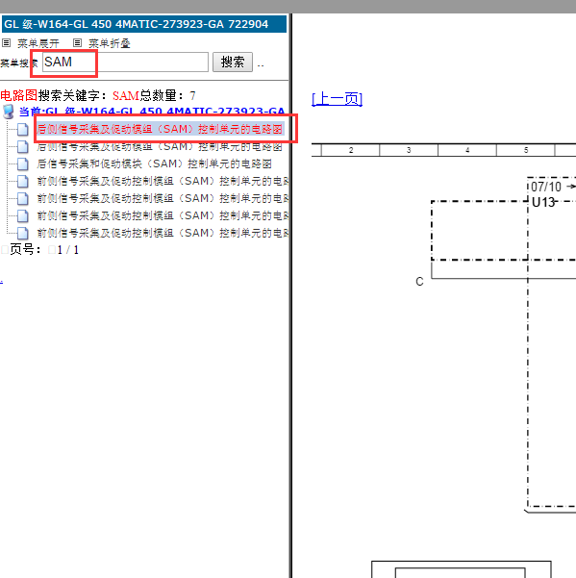This screenshot has height=578, width=576.
Task: Click the total count "7"
Action: (x=192, y=96)
